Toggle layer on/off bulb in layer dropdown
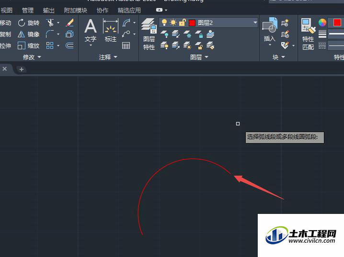 coord(164,22)
